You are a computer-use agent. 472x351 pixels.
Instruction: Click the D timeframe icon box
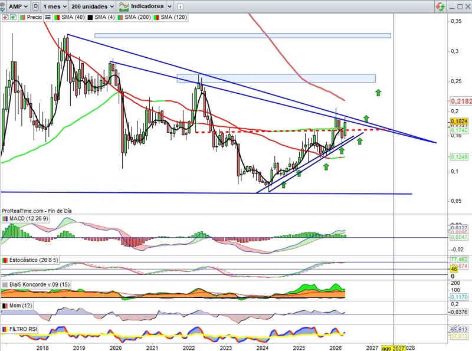coord(37,6)
